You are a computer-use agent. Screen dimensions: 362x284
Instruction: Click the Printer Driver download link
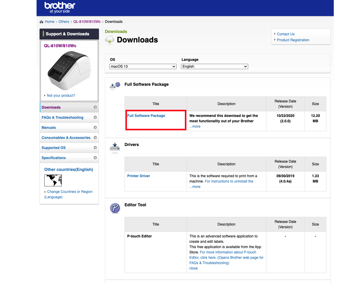pyautogui.click(x=138, y=176)
